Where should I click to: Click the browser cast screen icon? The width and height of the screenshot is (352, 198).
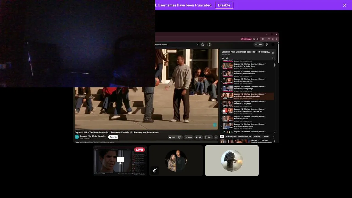tap(254, 39)
